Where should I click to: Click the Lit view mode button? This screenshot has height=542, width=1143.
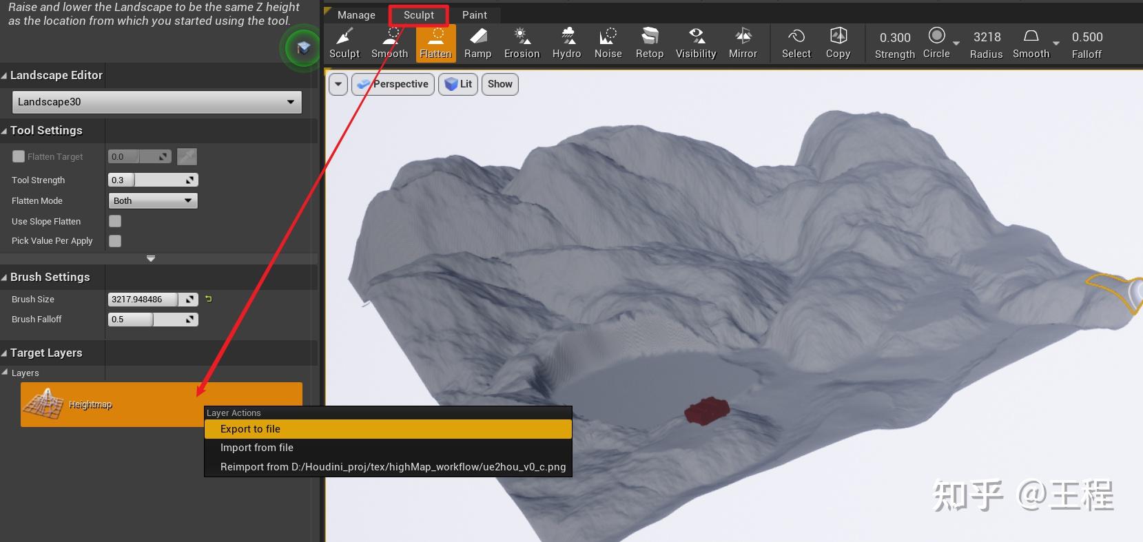[x=458, y=84]
